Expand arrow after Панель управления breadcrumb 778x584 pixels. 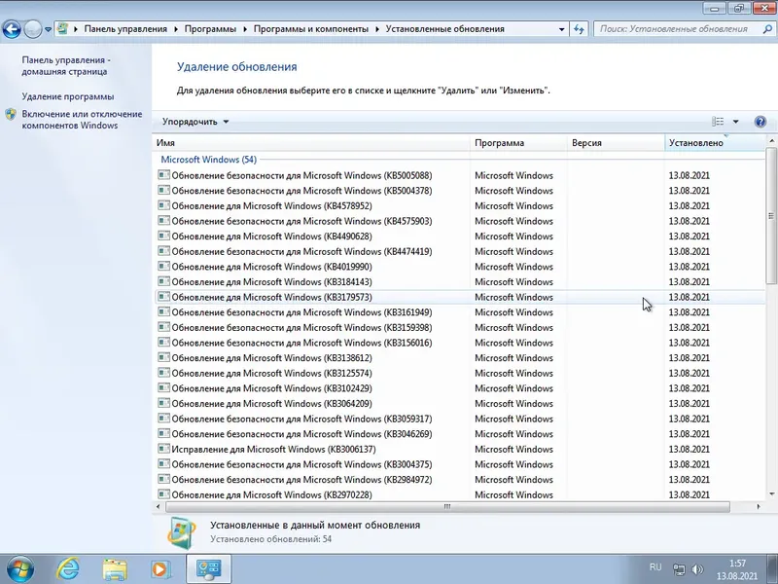(x=176, y=29)
